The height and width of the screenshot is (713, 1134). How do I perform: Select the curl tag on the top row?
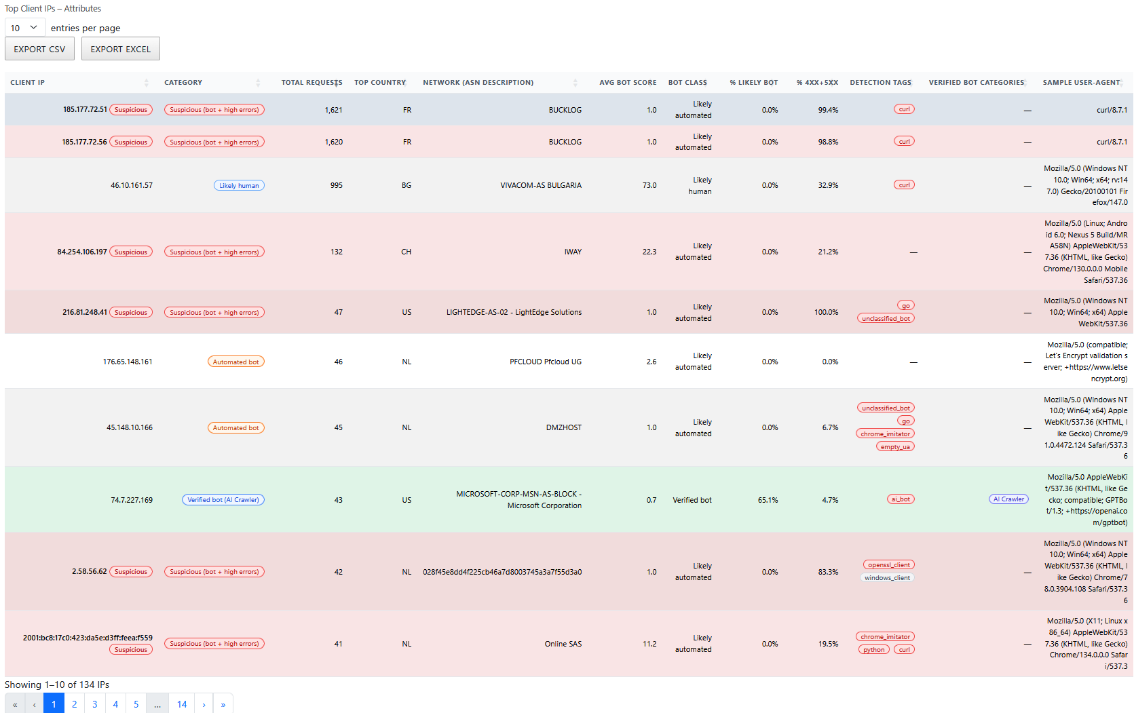pyautogui.click(x=904, y=109)
